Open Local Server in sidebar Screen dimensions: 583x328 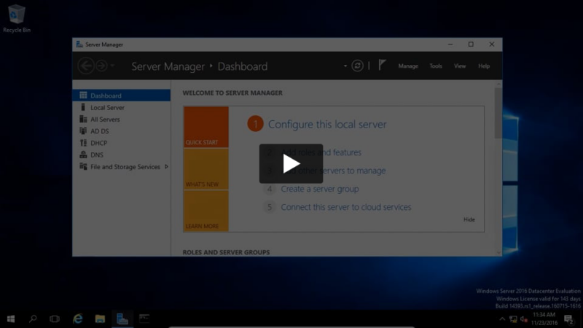click(107, 107)
